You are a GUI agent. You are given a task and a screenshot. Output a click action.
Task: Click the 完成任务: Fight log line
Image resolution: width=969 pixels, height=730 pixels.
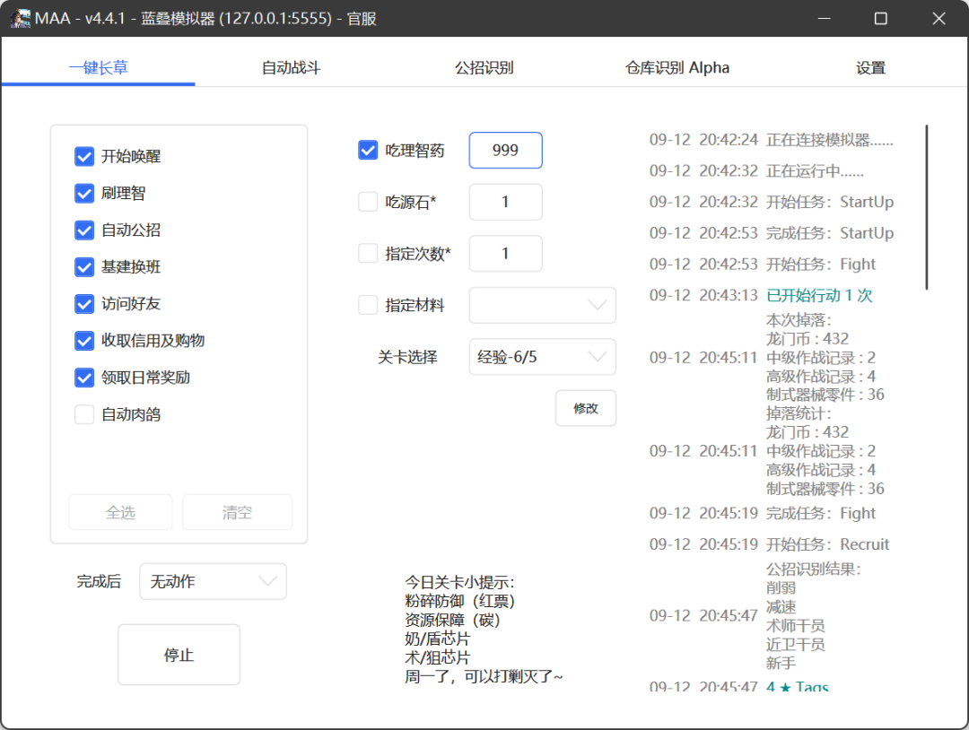pyautogui.click(x=821, y=513)
